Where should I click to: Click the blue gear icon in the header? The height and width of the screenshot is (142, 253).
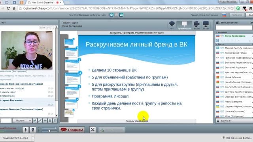[x=111, y=15]
